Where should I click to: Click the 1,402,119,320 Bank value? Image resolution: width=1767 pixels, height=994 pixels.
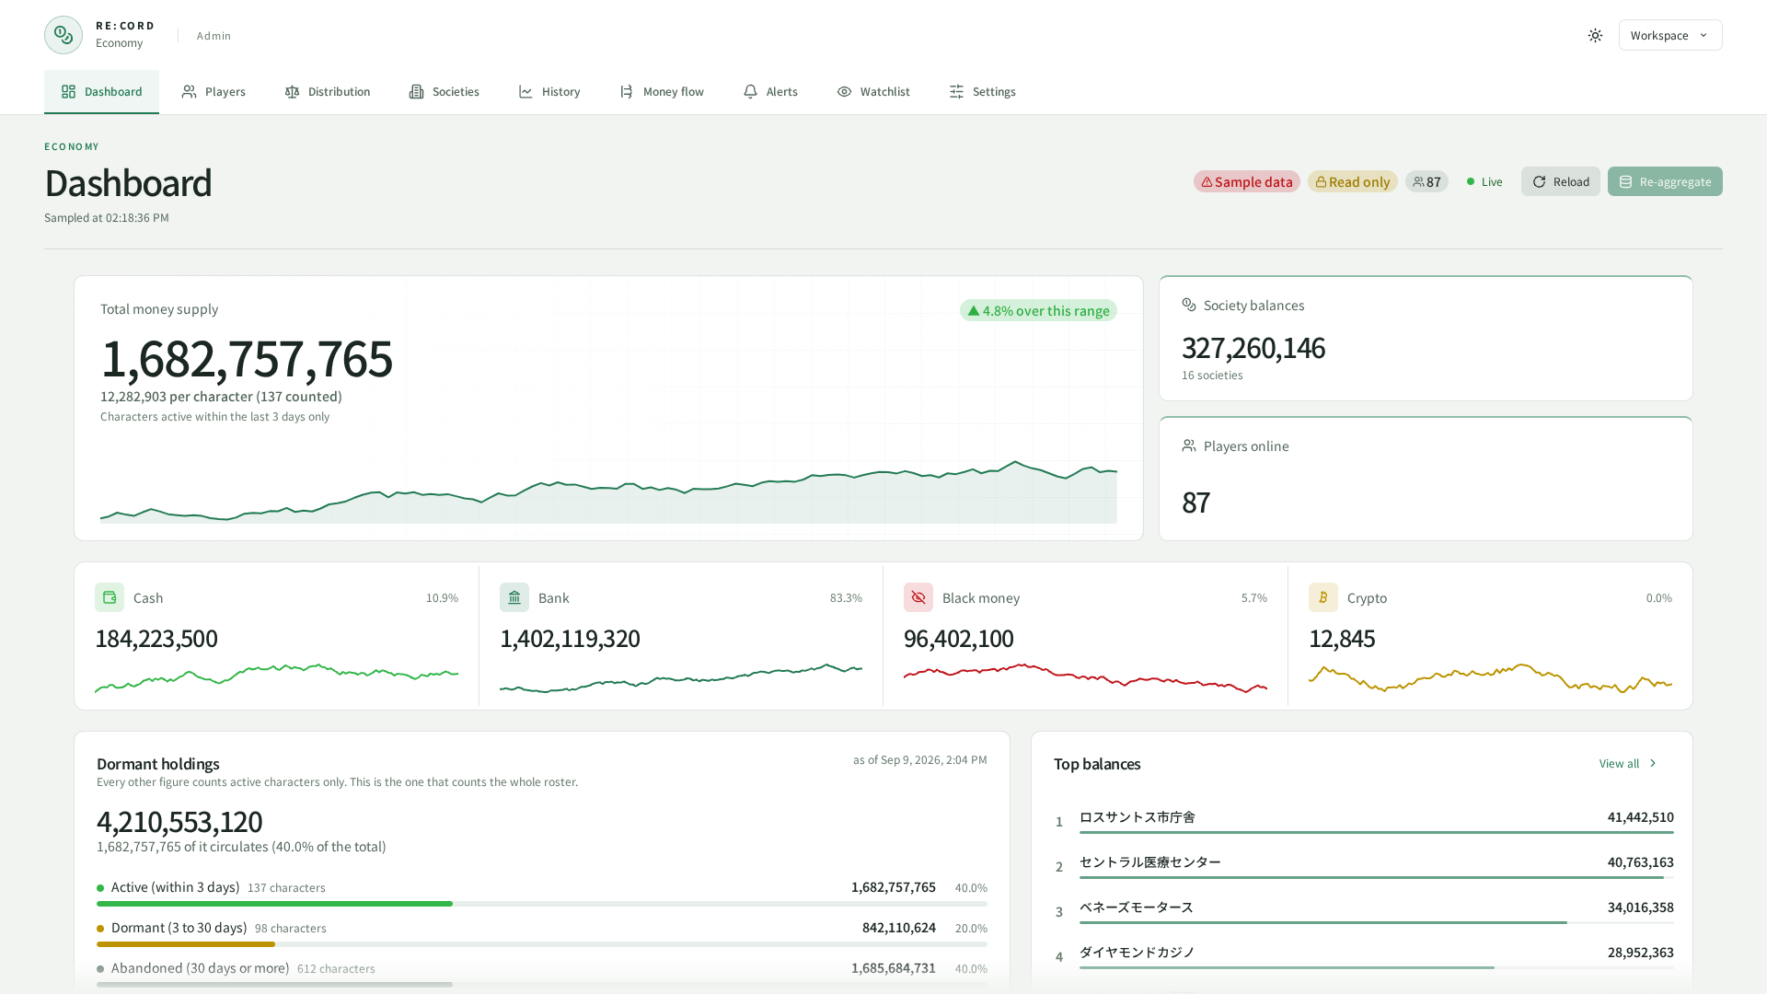point(570,638)
